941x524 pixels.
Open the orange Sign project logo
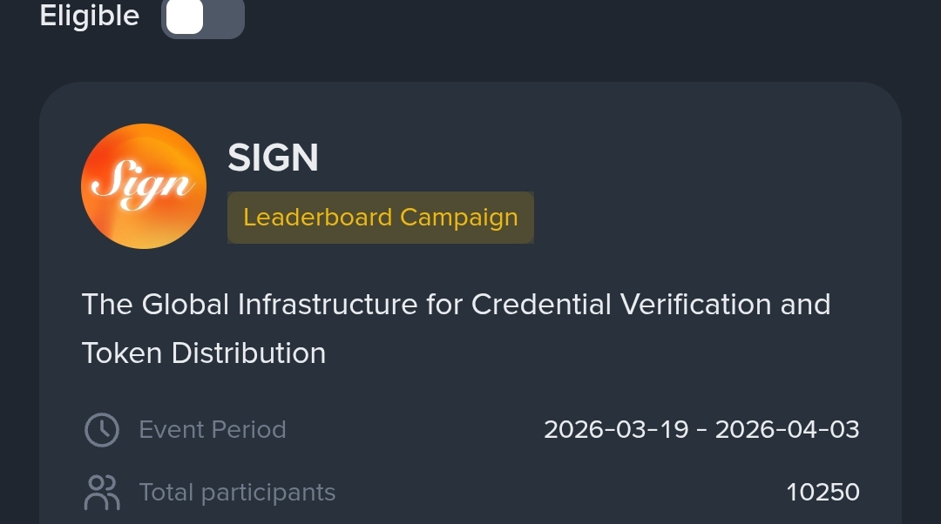[144, 186]
